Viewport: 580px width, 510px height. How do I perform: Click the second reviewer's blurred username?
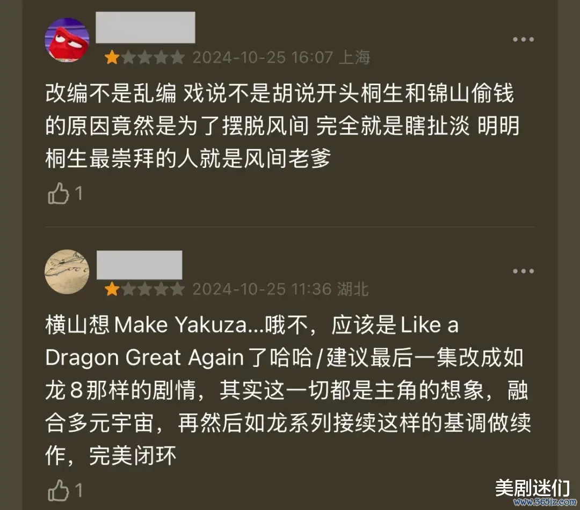[x=140, y=265]
